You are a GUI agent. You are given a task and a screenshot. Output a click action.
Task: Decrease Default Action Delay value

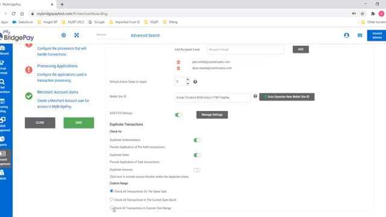(188, 84)
